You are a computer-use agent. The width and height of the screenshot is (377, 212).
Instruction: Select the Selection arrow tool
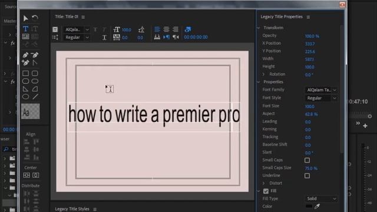(25, 18)
